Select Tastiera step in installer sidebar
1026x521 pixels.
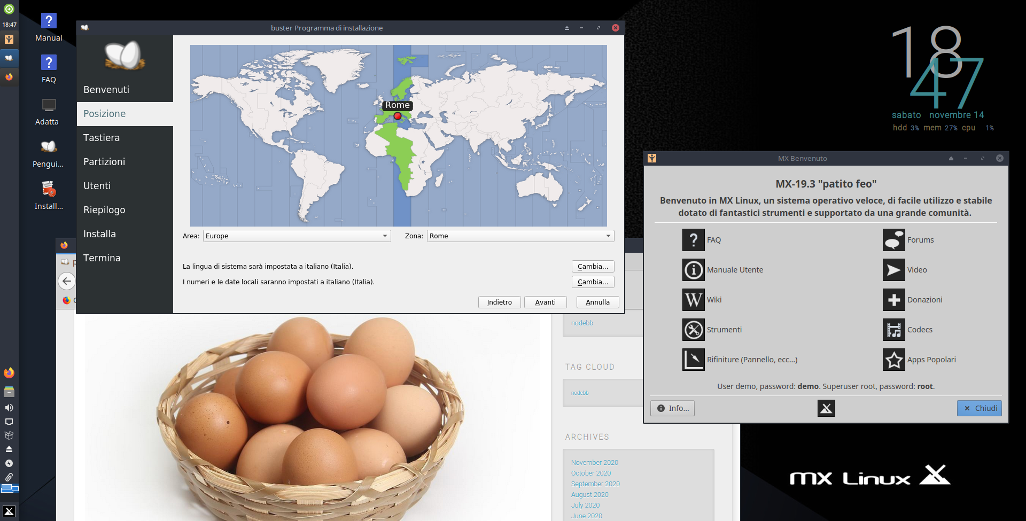[x=125, y=138]
